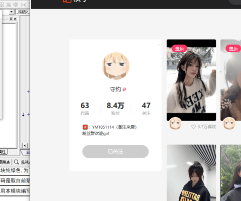
Task: Switch to the 属性 tab
Action: click(3, 152)
